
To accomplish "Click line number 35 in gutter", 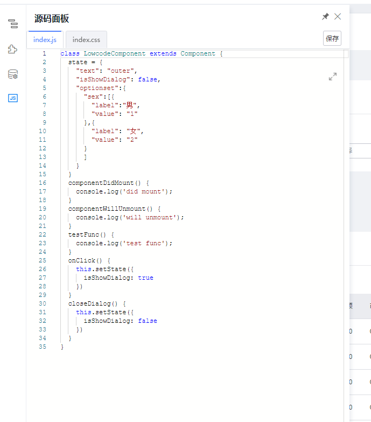I will click(43, 347).
